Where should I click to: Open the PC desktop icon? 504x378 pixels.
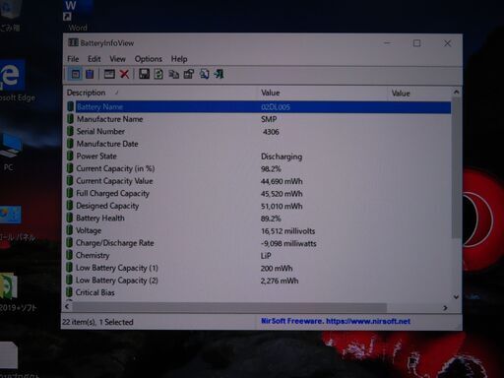pos(10,153)
